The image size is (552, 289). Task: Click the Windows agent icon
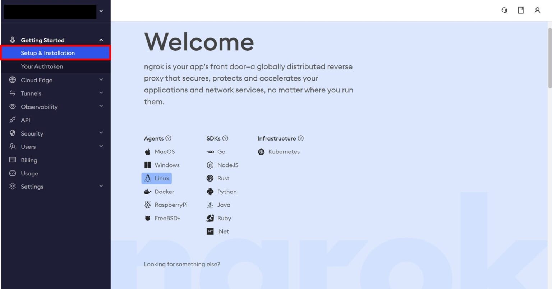(147, 165)
